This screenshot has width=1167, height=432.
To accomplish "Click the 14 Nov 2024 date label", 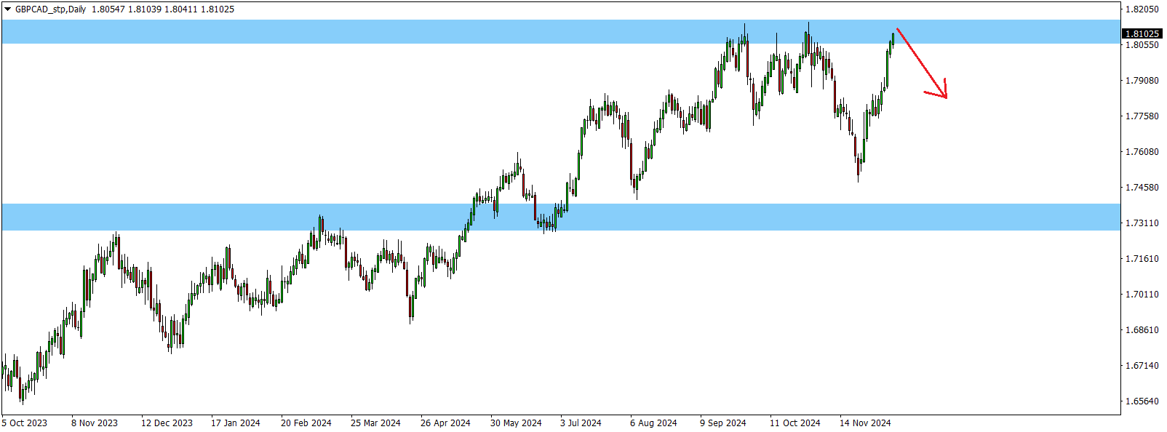I will [x=865, y=423].
